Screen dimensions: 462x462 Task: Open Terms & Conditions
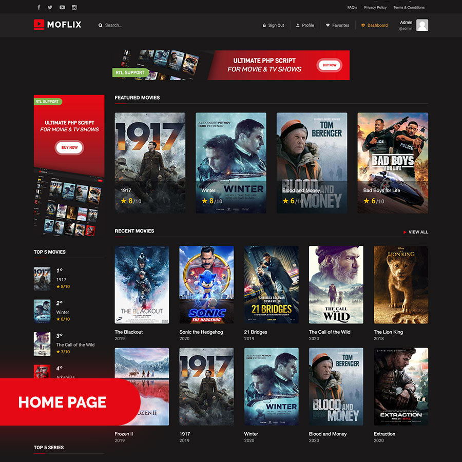(409, 7)
